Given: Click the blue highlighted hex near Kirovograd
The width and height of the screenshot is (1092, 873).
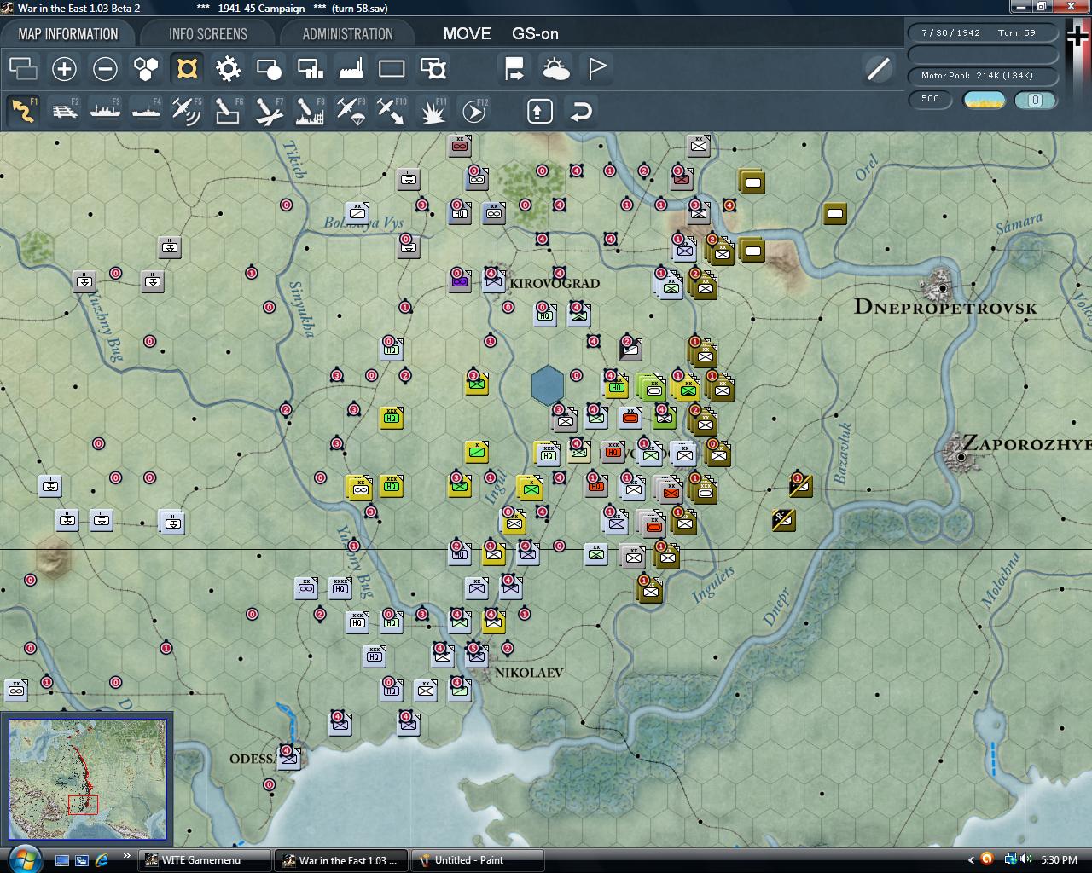Looking at the screenshot, I should click(547, 385).
